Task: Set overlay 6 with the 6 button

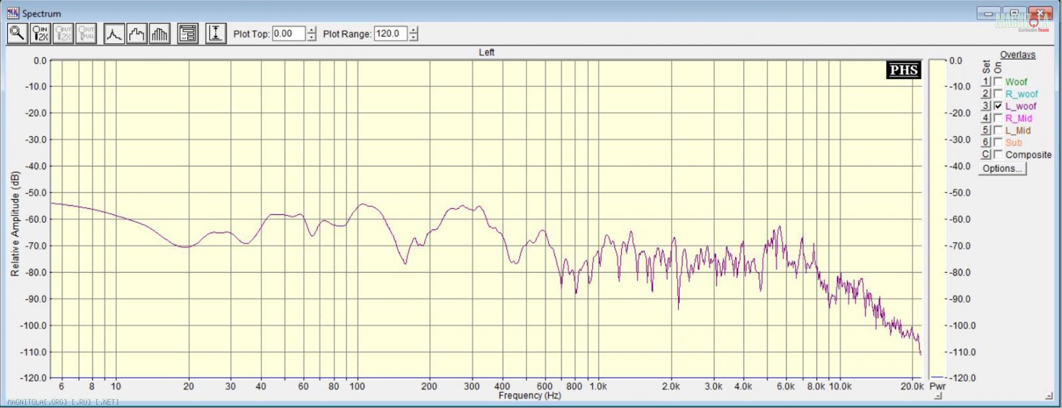Action: pos(986,142)
